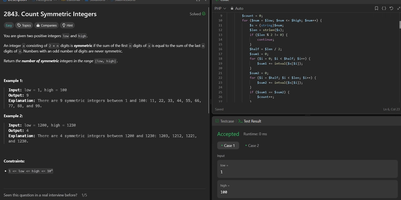Click the for loop line with '$num <= $high'
The width and height of the screenshot is (401, 200).
pos(282,20)
